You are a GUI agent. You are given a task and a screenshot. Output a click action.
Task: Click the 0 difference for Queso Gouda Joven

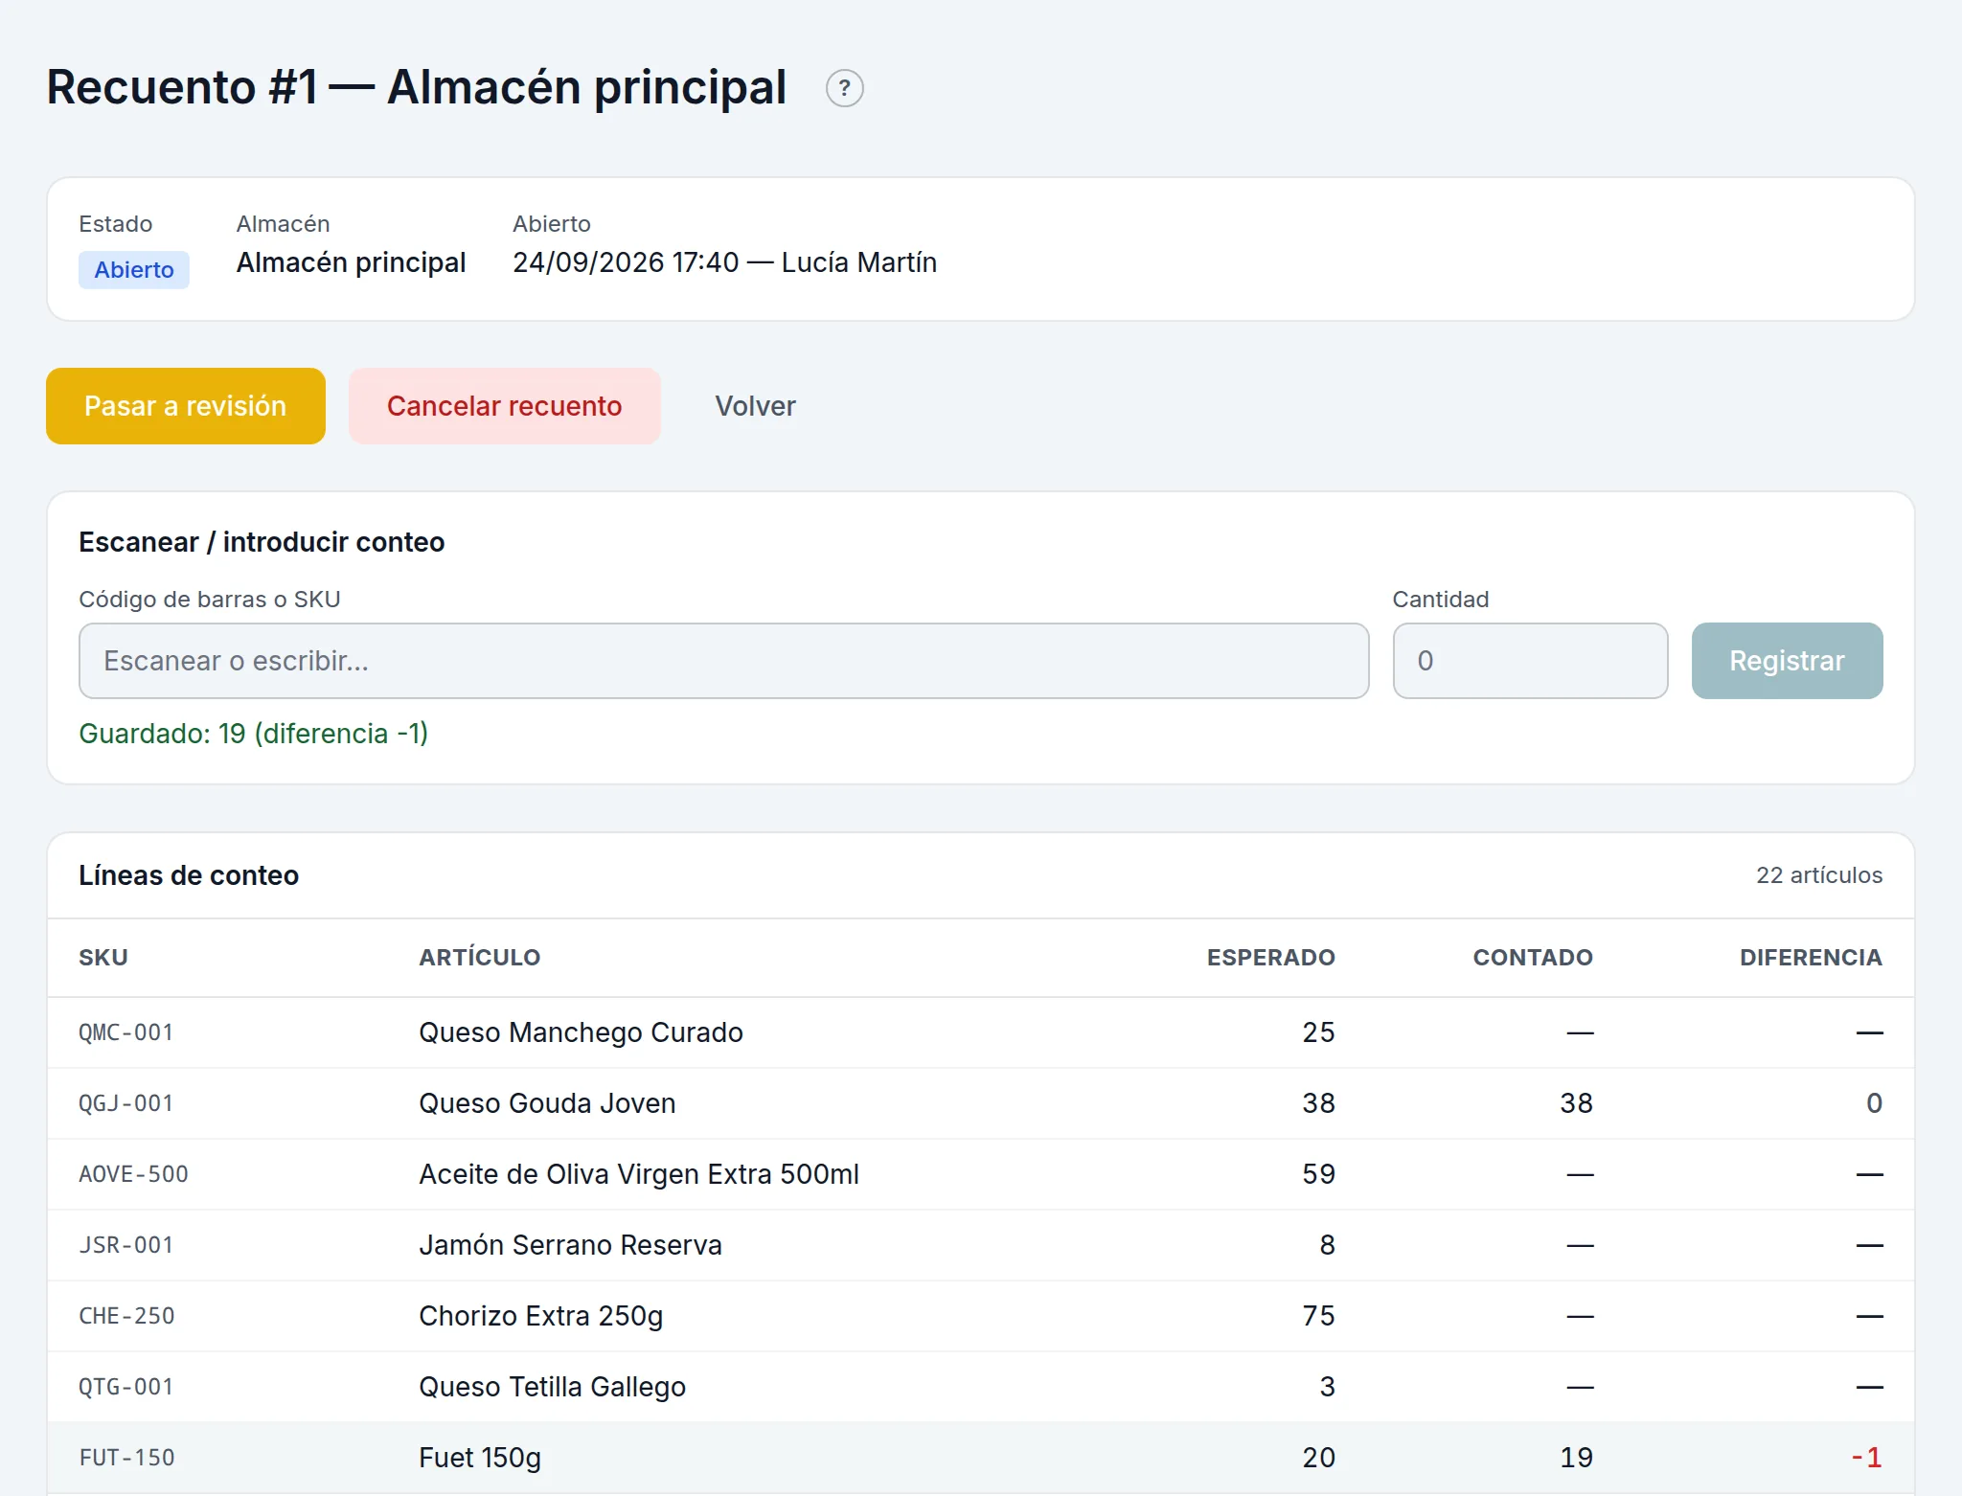[1874, 1103]
